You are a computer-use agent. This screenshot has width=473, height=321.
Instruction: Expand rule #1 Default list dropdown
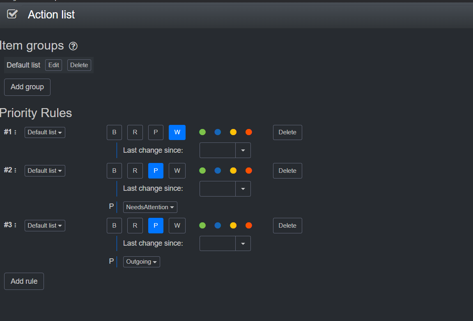(45, 132)
